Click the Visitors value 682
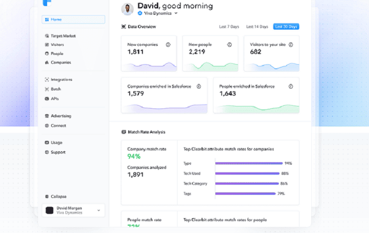Screen dimensions: 369x233 point(256,52)
